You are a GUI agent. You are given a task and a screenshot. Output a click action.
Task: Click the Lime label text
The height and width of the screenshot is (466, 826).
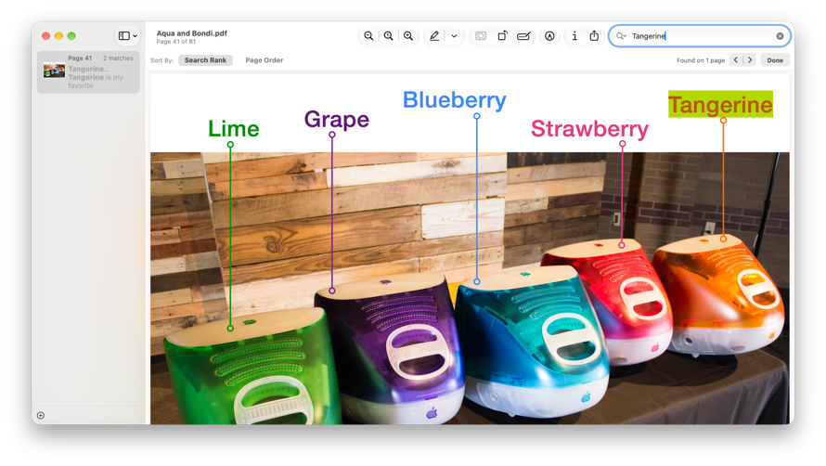pos(233,129)
